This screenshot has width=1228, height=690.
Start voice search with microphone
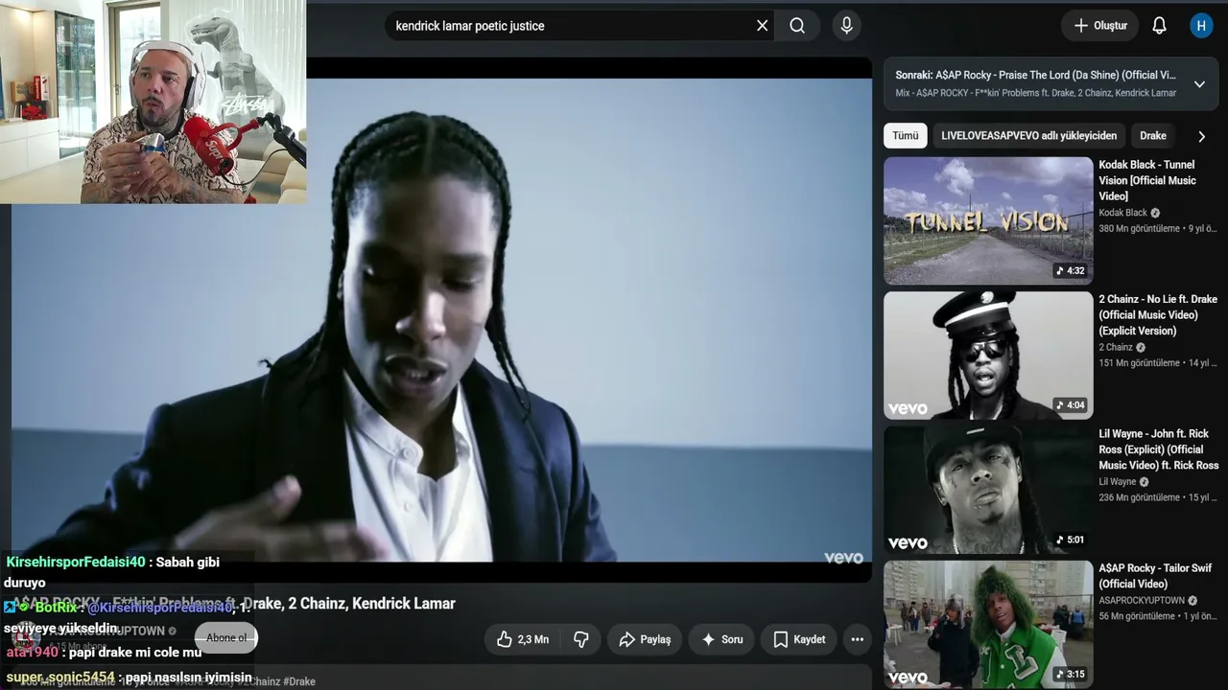pos(846,26)
